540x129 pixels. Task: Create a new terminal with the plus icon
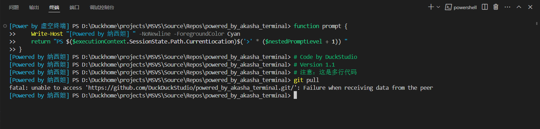(431, 7)
